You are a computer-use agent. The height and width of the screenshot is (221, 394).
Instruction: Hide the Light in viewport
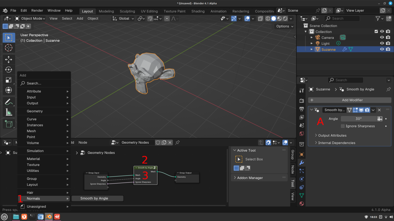[x=382, y=43]
